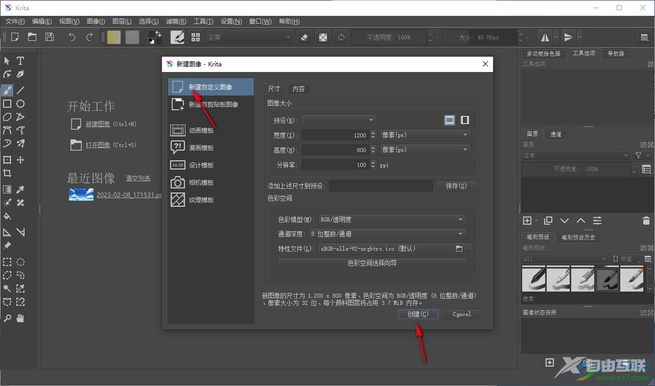Click the 宽度 1200 input field
Screen dimensions: 655x386
pyautogui.click(x=335, y=135)
